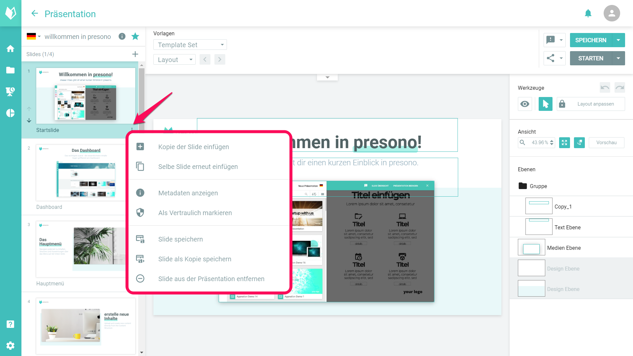Select the Hauptmenü slide thumbnail

[81, 249]
